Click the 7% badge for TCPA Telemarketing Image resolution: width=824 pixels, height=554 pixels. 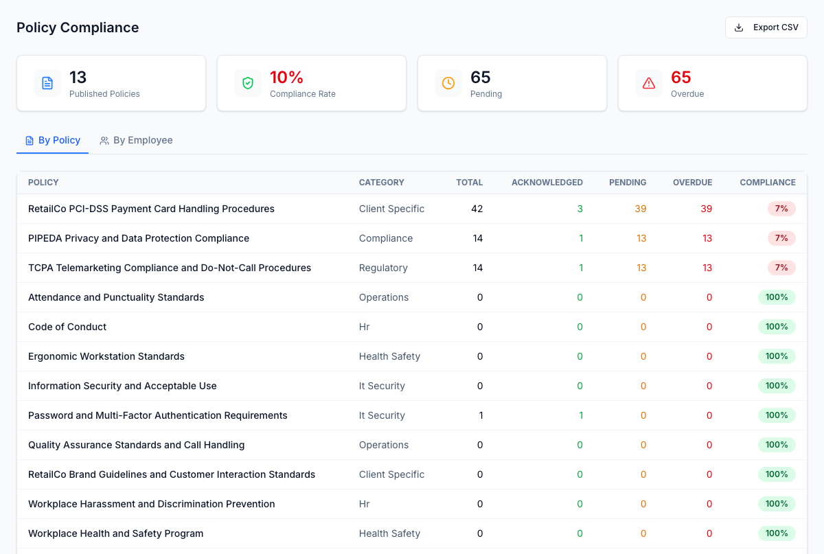781,268
